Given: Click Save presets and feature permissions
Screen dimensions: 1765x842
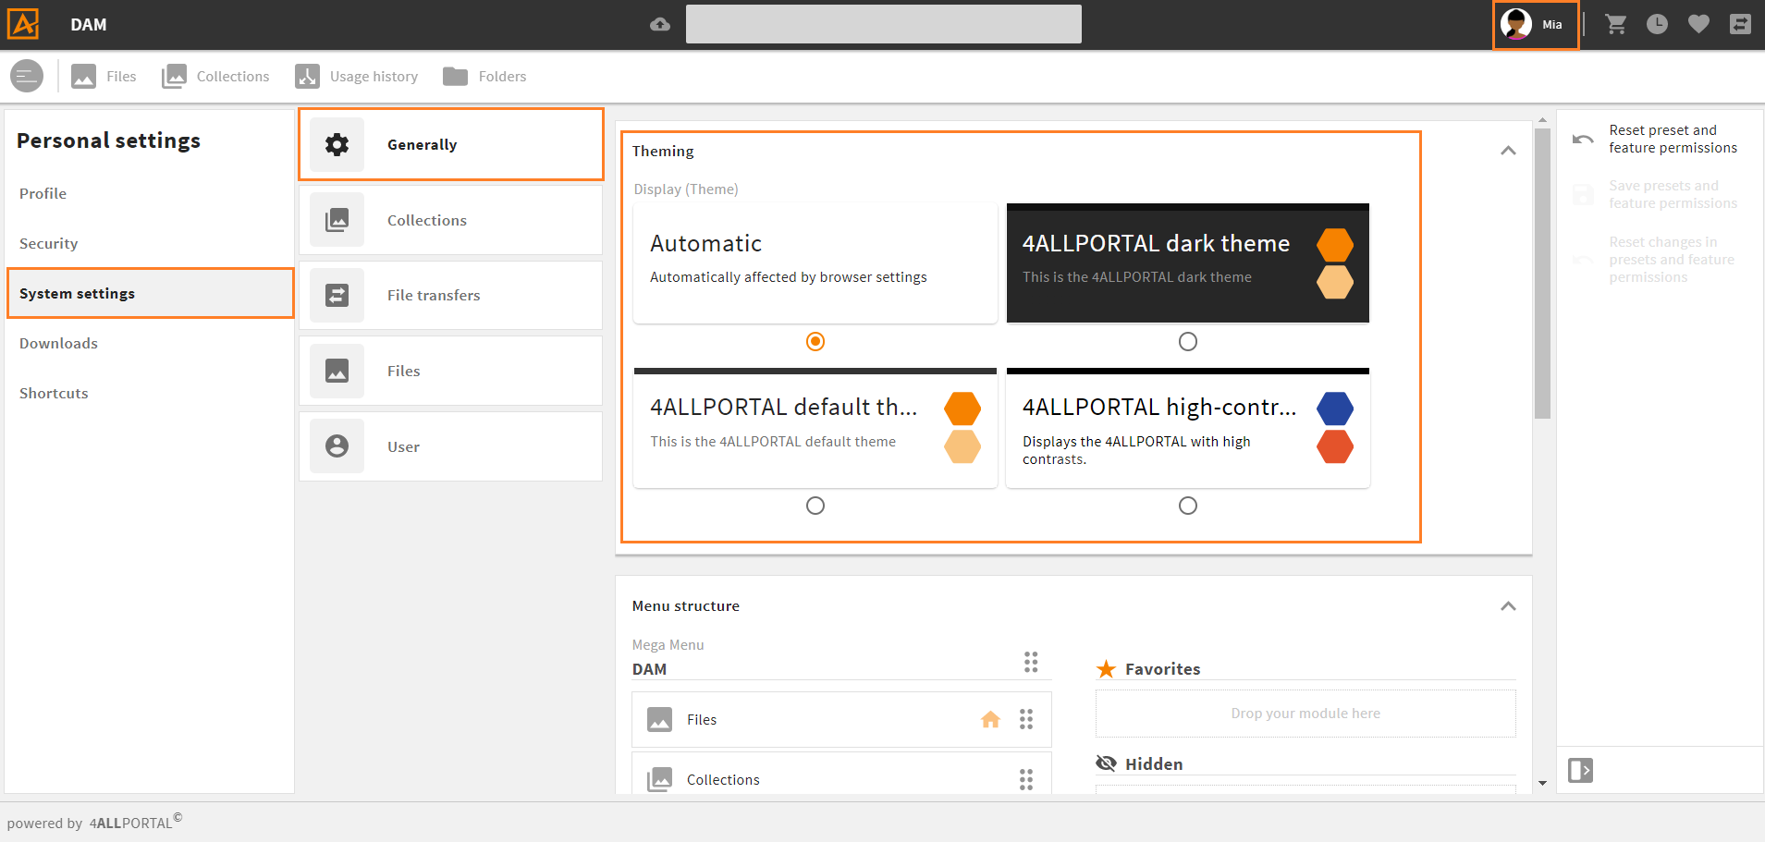Looking at the screenshot, I should [x=1673, y=194].
